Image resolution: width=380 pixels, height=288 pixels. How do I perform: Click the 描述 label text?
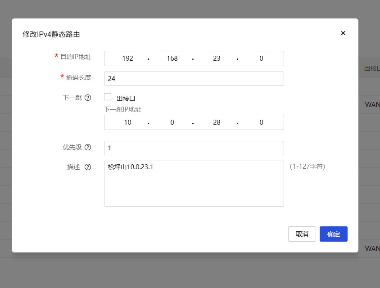pos(73,167)
